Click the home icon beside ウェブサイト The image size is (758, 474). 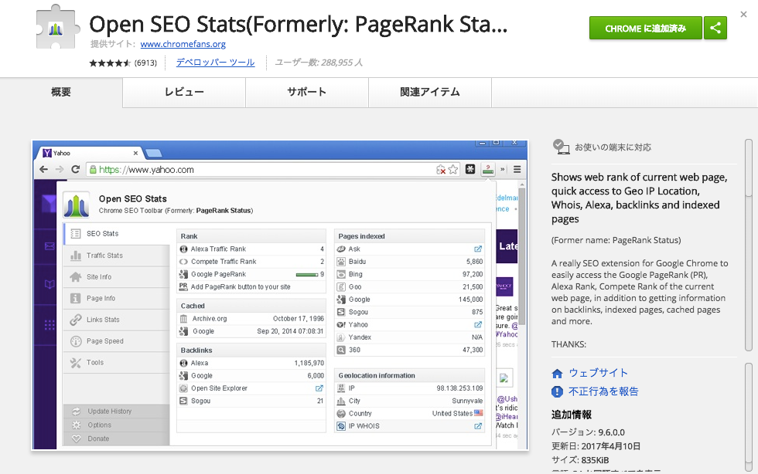[x=557, y=373]
